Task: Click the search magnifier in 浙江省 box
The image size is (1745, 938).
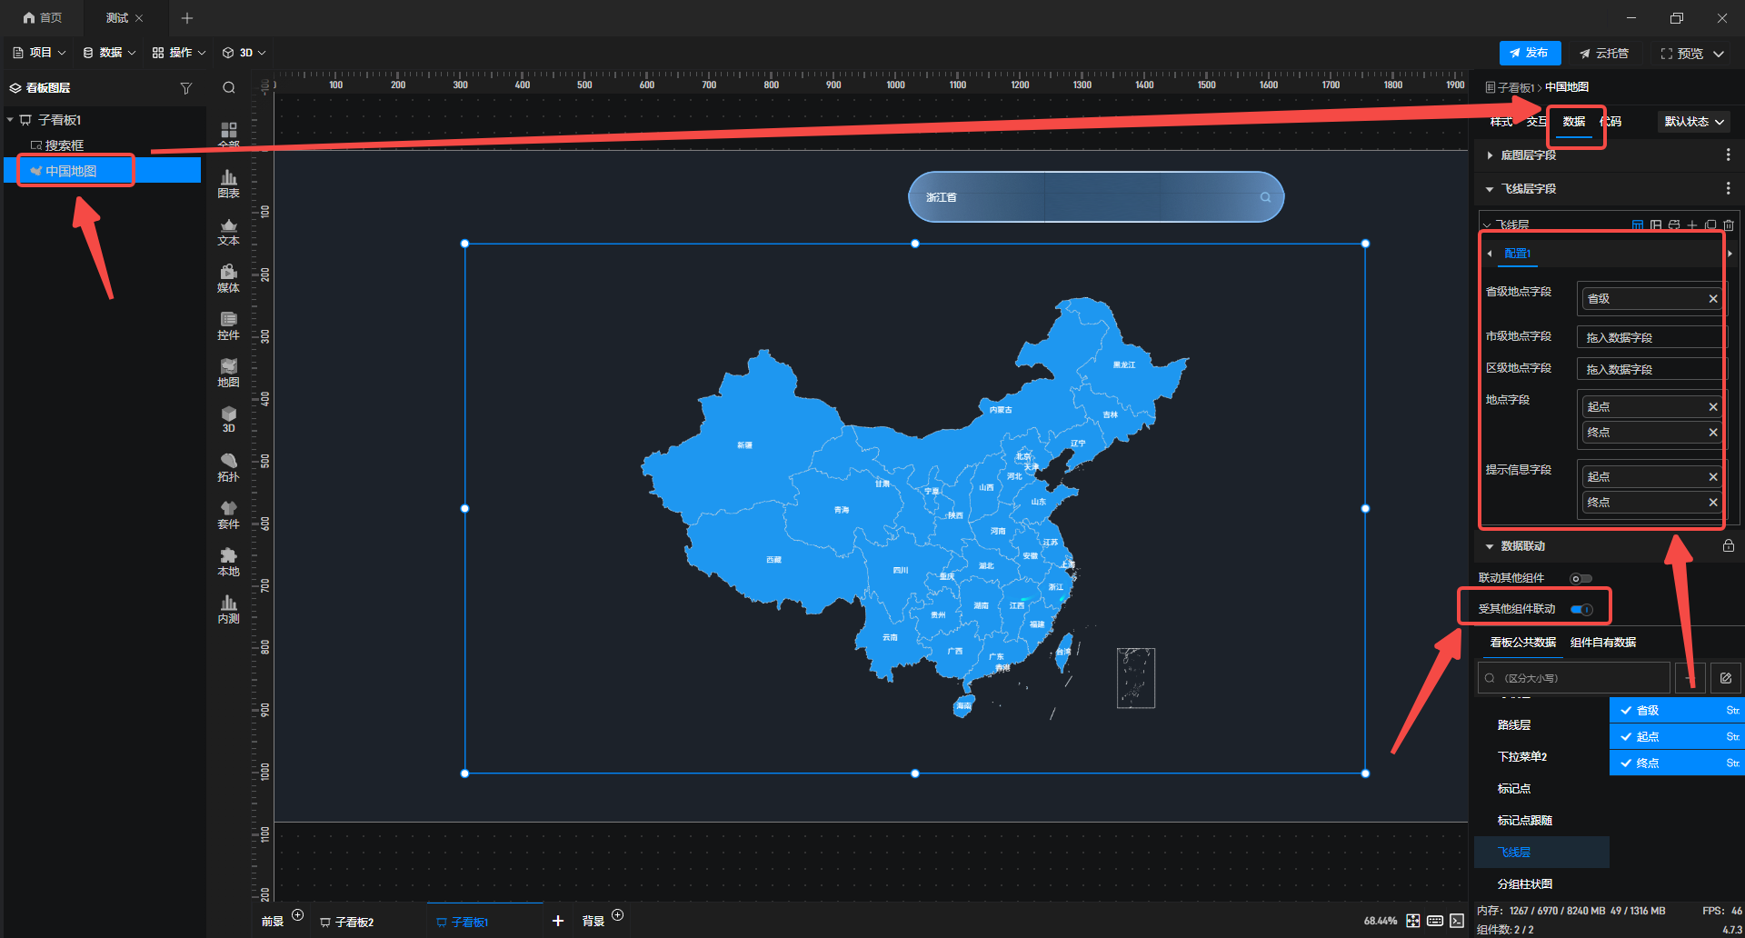Action: tap(1265, 197)
